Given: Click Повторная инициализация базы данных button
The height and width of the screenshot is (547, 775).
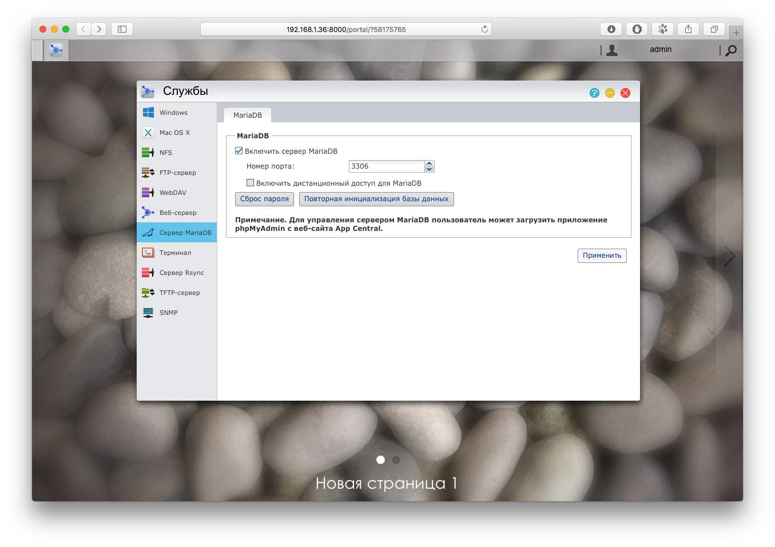Looking at the screenshot, I should pyautogui.click(x=376, y=199).
